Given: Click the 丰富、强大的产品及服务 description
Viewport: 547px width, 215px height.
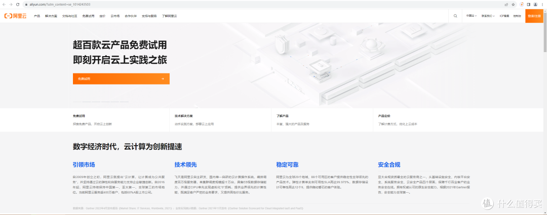Looking at the screenshot, I should (293, 124).
